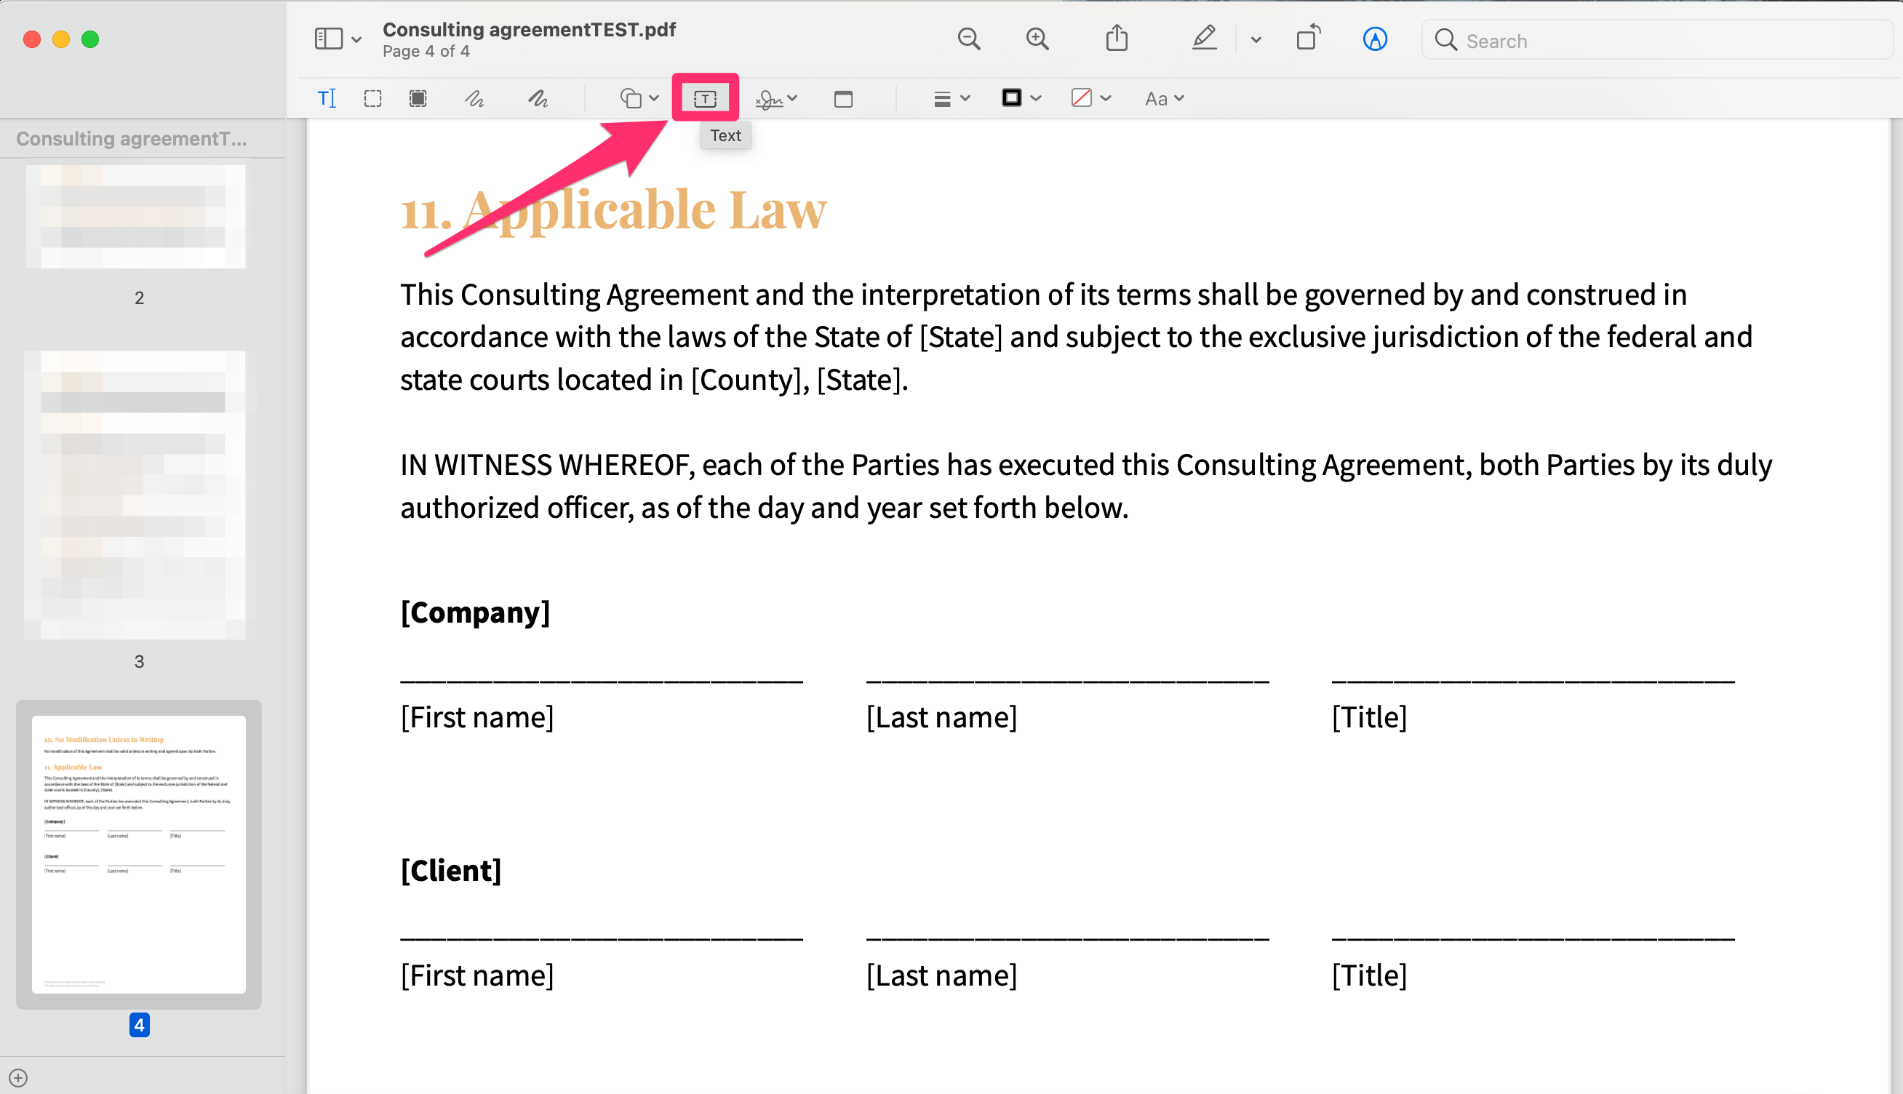The width and height of the screenshot is (1903, 1094).
Task: Toggle highlight mode on
Action: (x=1203, y=39)
